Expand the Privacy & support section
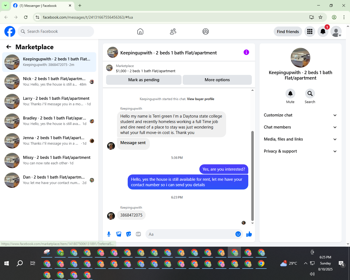Screen dimensions: 350x280 301,151
